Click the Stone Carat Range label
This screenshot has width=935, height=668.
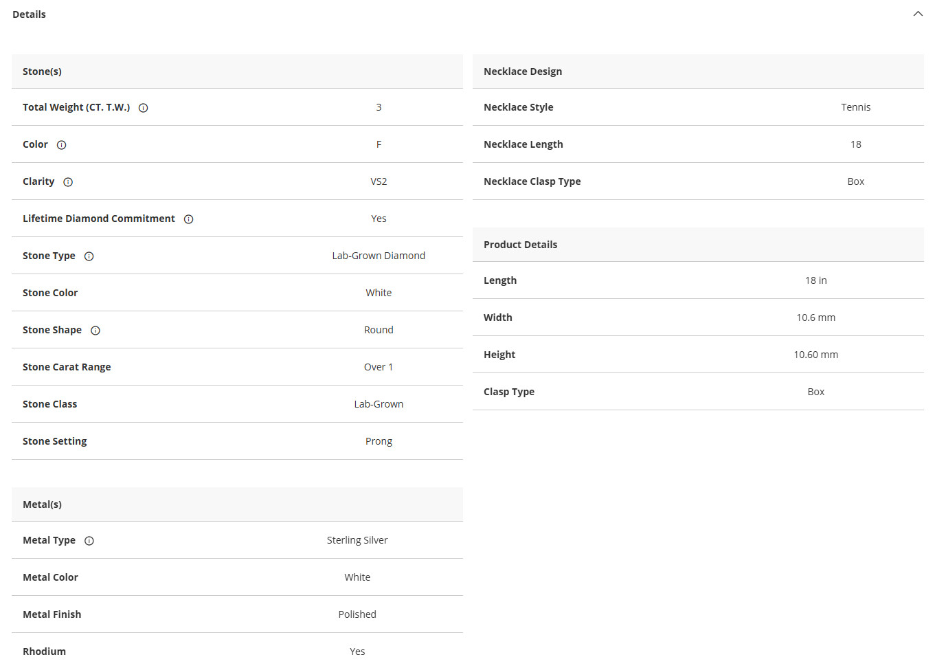(67, 367)
